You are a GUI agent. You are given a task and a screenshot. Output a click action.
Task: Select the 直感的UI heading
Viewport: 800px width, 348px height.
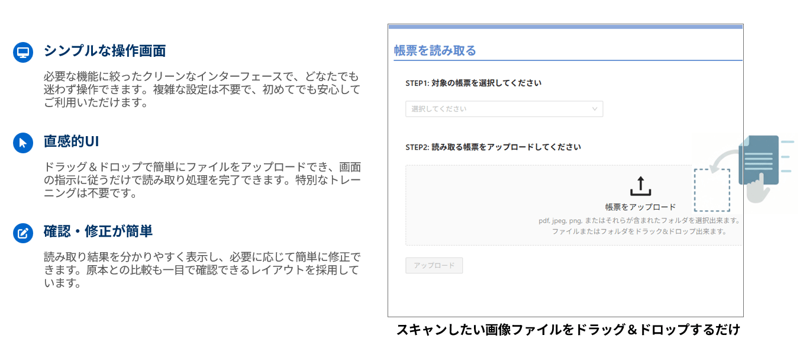(x=71, y=142)
